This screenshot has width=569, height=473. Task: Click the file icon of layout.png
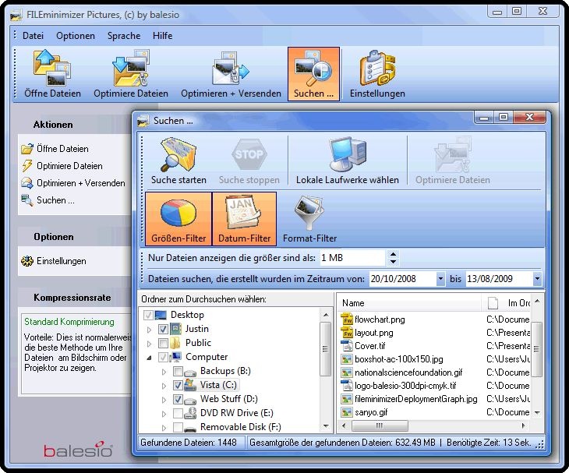coord(347,333)
